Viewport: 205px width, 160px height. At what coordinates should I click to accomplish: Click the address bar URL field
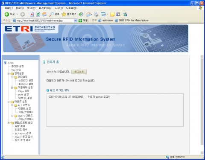point(45,20)
